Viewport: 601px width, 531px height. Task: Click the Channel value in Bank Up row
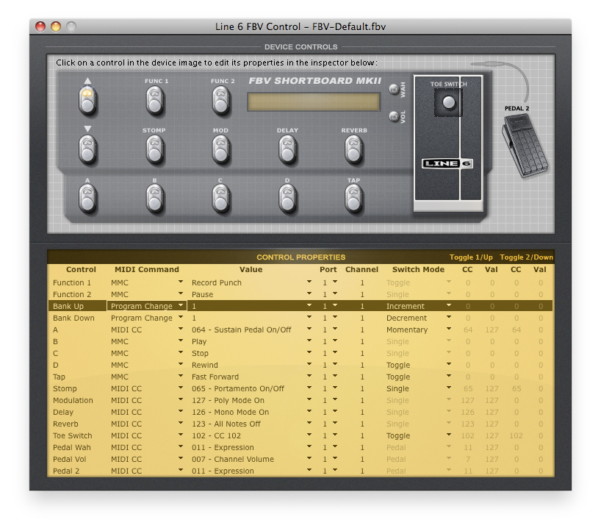pyautogui.click(x=361, y=306)
